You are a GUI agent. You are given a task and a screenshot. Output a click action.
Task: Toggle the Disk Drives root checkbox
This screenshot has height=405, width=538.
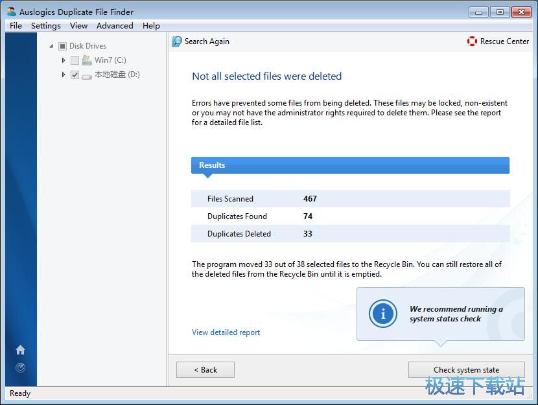tap(62, 46)
